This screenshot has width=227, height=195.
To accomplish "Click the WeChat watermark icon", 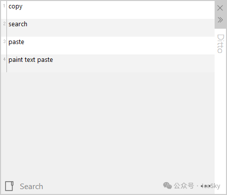I will click(168, 186).
